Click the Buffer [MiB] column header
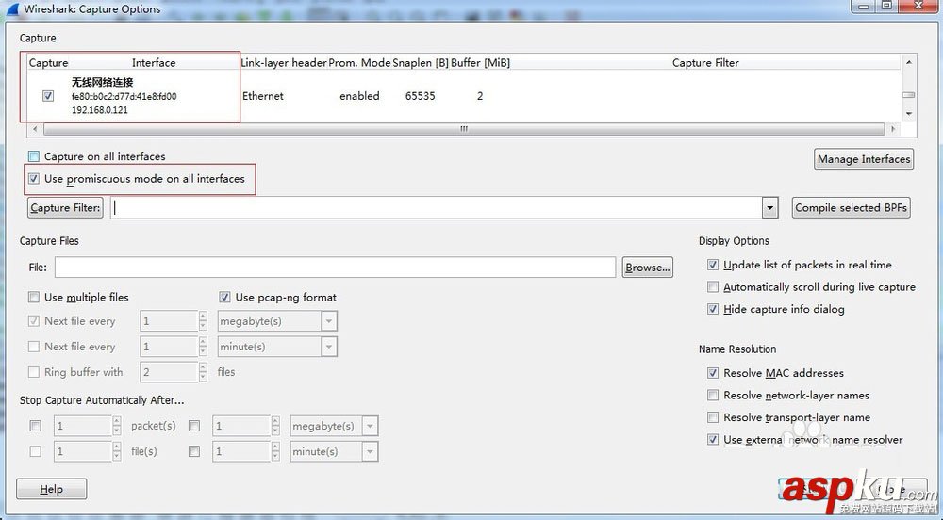Image resolution: width=943 pixels, height=520 pixels. tap(481, 63)
